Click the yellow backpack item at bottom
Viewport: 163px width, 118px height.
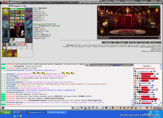point(6,53)
